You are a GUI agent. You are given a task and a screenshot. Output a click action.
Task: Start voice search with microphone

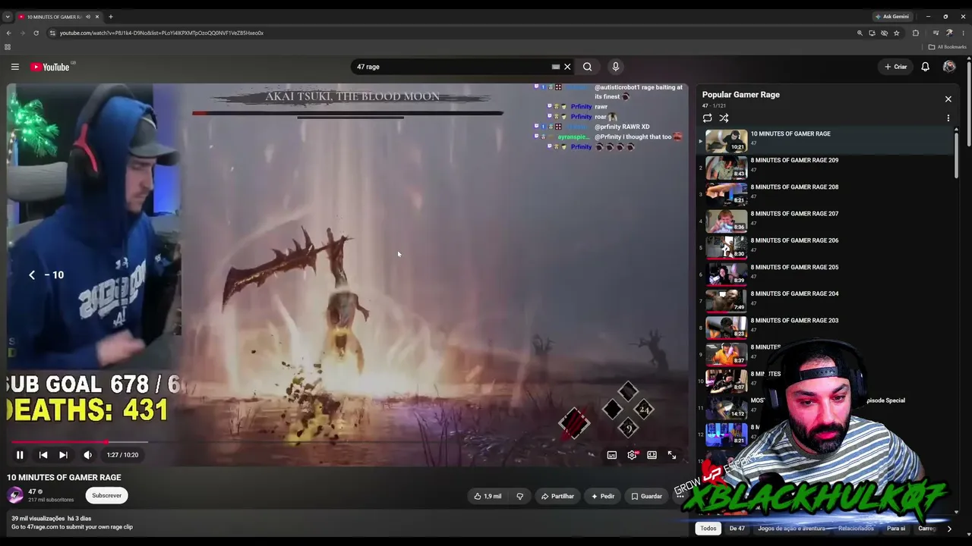point(616,67)
